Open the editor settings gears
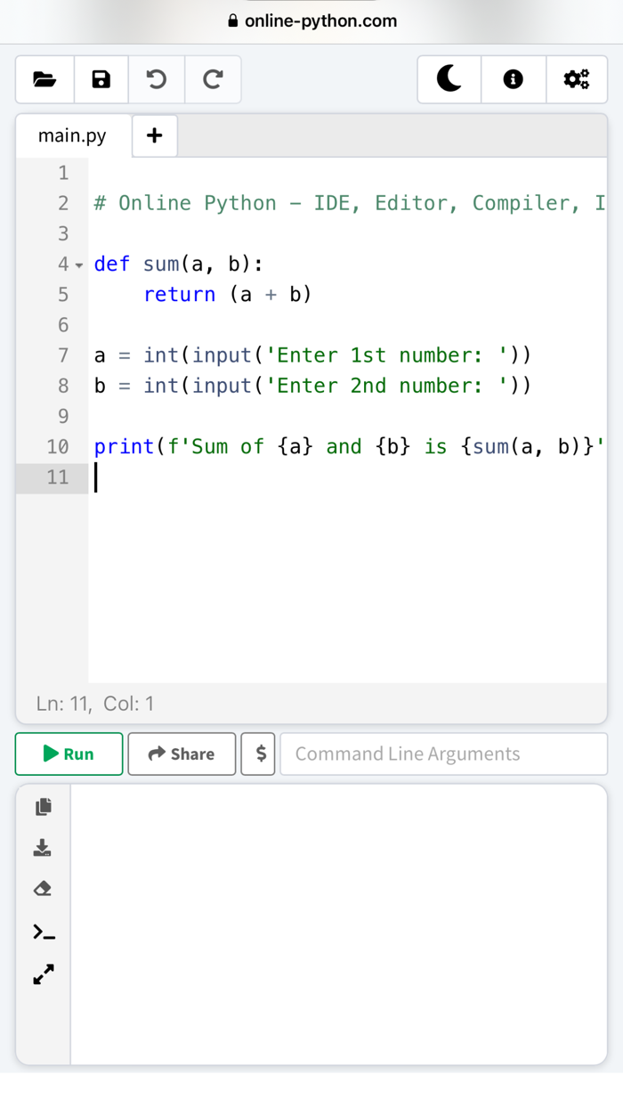Image resolution: width=623 pixels, height=1108 pixels. [x=577, y=78]
